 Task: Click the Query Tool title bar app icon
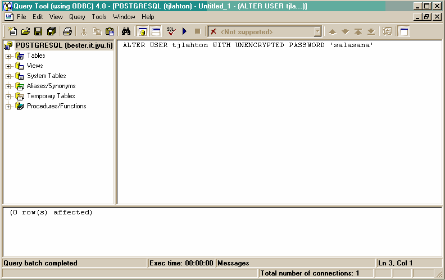click(7, 6)
